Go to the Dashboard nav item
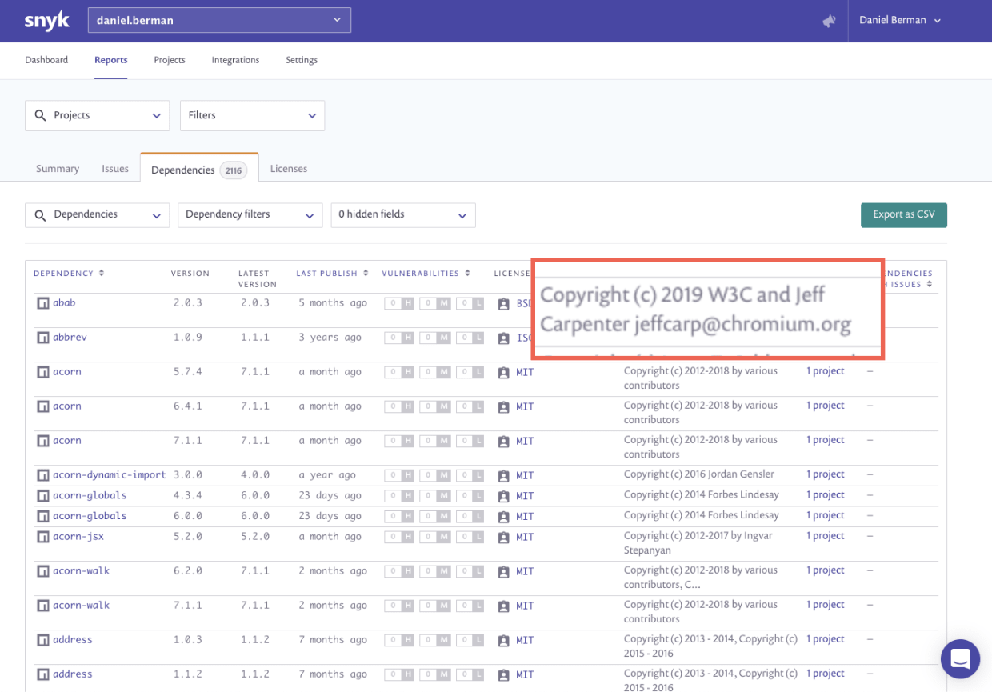This screenshot has width=992, height=692. coord(46,60)
